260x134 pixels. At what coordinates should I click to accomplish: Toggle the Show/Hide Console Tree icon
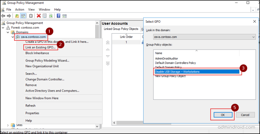coord(23,16)
